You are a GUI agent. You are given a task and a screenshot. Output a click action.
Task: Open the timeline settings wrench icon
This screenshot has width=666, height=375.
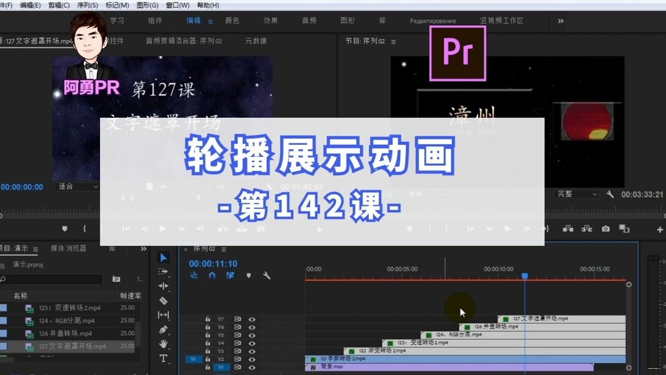[x=266, y=276]
